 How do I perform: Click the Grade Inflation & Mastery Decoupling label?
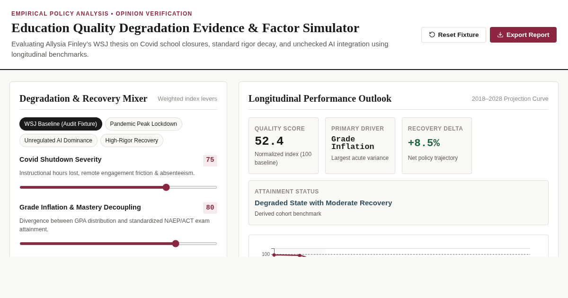pos(80,207)
